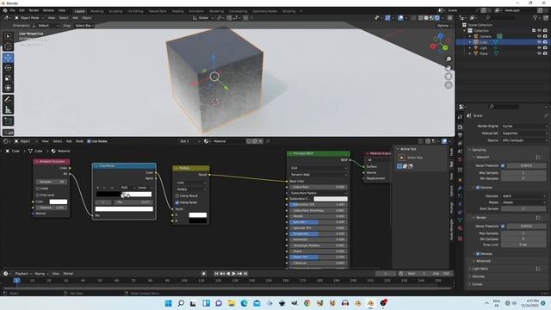Open Render Engine dropdown showing Cycles
The height and width of the screenshot is (310, 551).
524,126
